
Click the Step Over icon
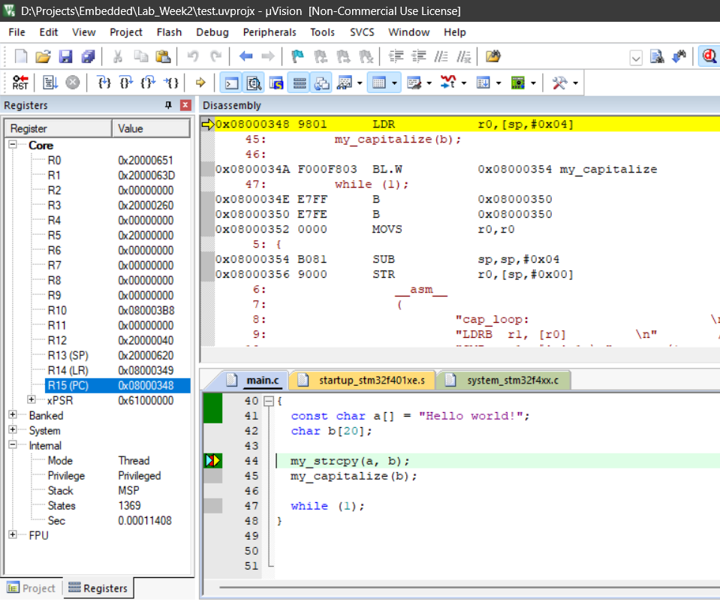tap(127, 83)
